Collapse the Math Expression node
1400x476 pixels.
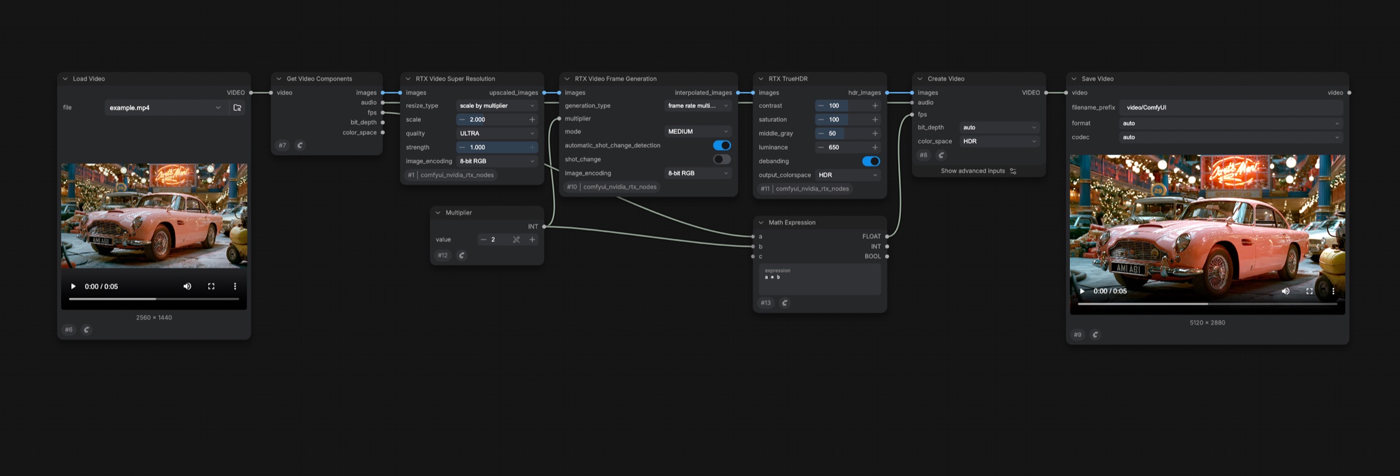[x=761, y=223]
